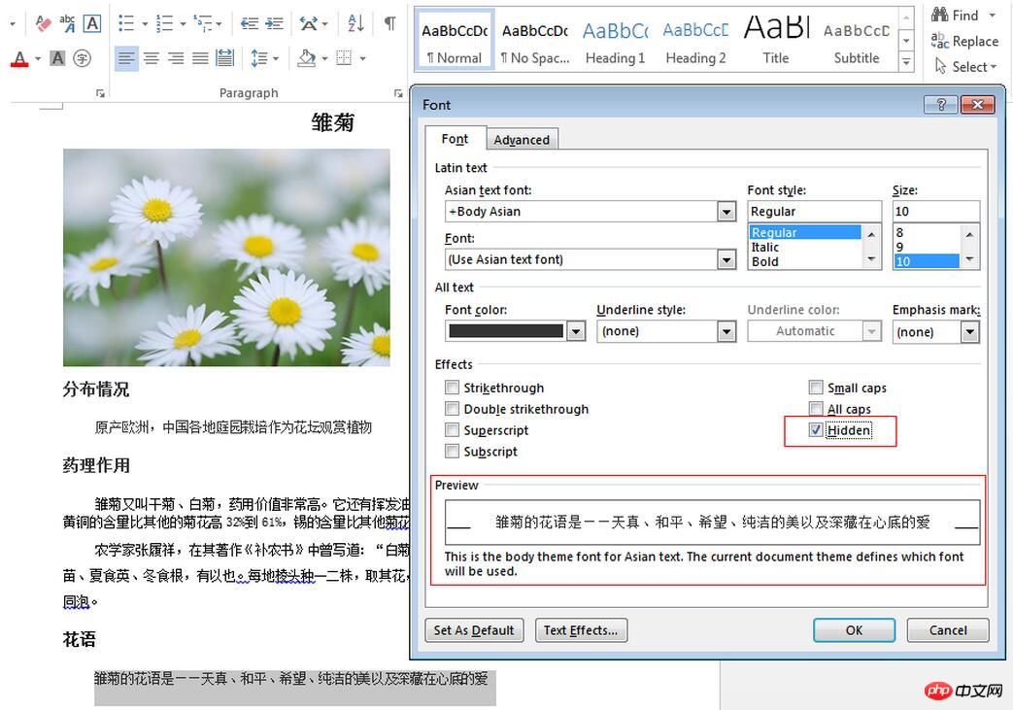This screenshot has height=710, width=1013.
Task: Click the Sort A-Z icon
Action: (356, 24)
